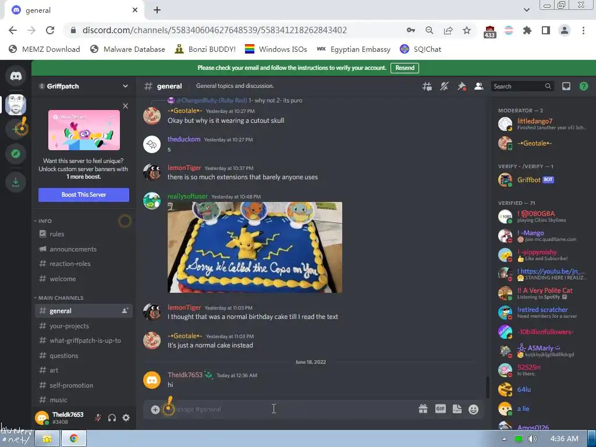The image size is (596, 447).
Task: Toggle microphone mute icon
Action: point(98,418)
